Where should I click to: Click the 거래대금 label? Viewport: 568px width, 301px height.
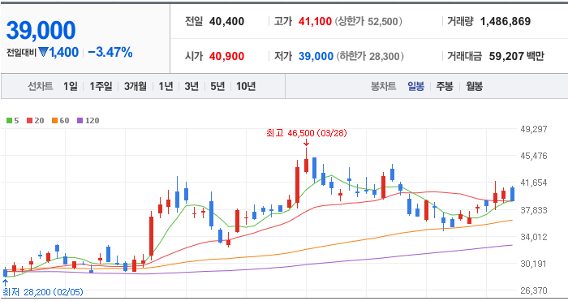point(465,56)
